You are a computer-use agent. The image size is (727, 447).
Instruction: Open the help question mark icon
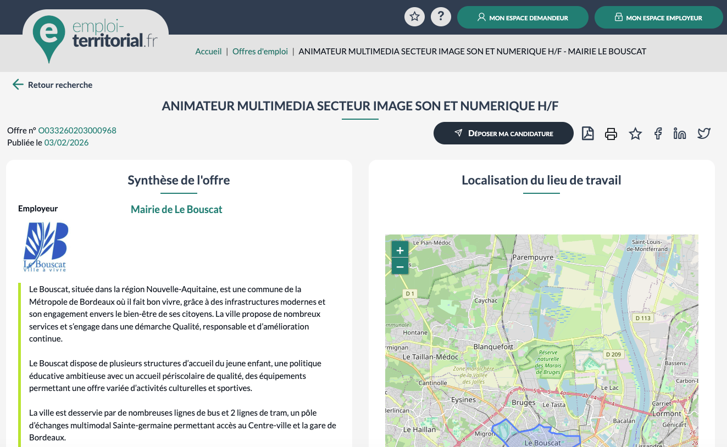[441, 17]
